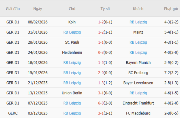Select the Union Berlin home team
The height and width of the screenshot is (120, 180).
(x=72, y=93)
